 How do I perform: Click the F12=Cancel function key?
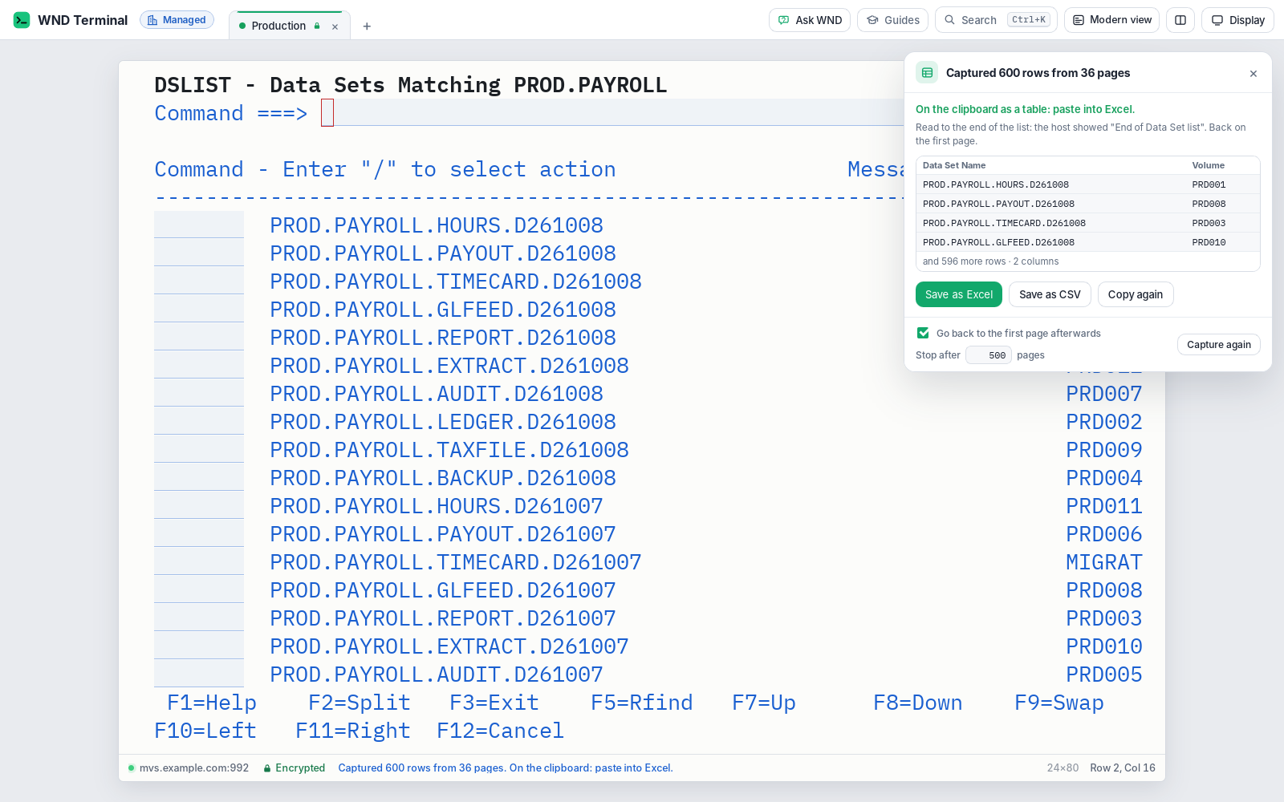pyautogui.click(x=501, y=731)
